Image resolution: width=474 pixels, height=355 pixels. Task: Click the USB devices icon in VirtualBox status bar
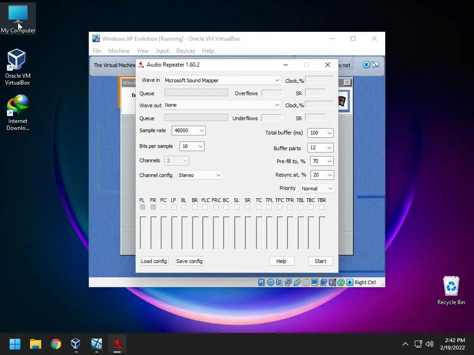[x=297, y=282]
